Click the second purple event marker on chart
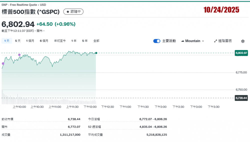This screenshot has height=142, width=250. click(19, 55)
